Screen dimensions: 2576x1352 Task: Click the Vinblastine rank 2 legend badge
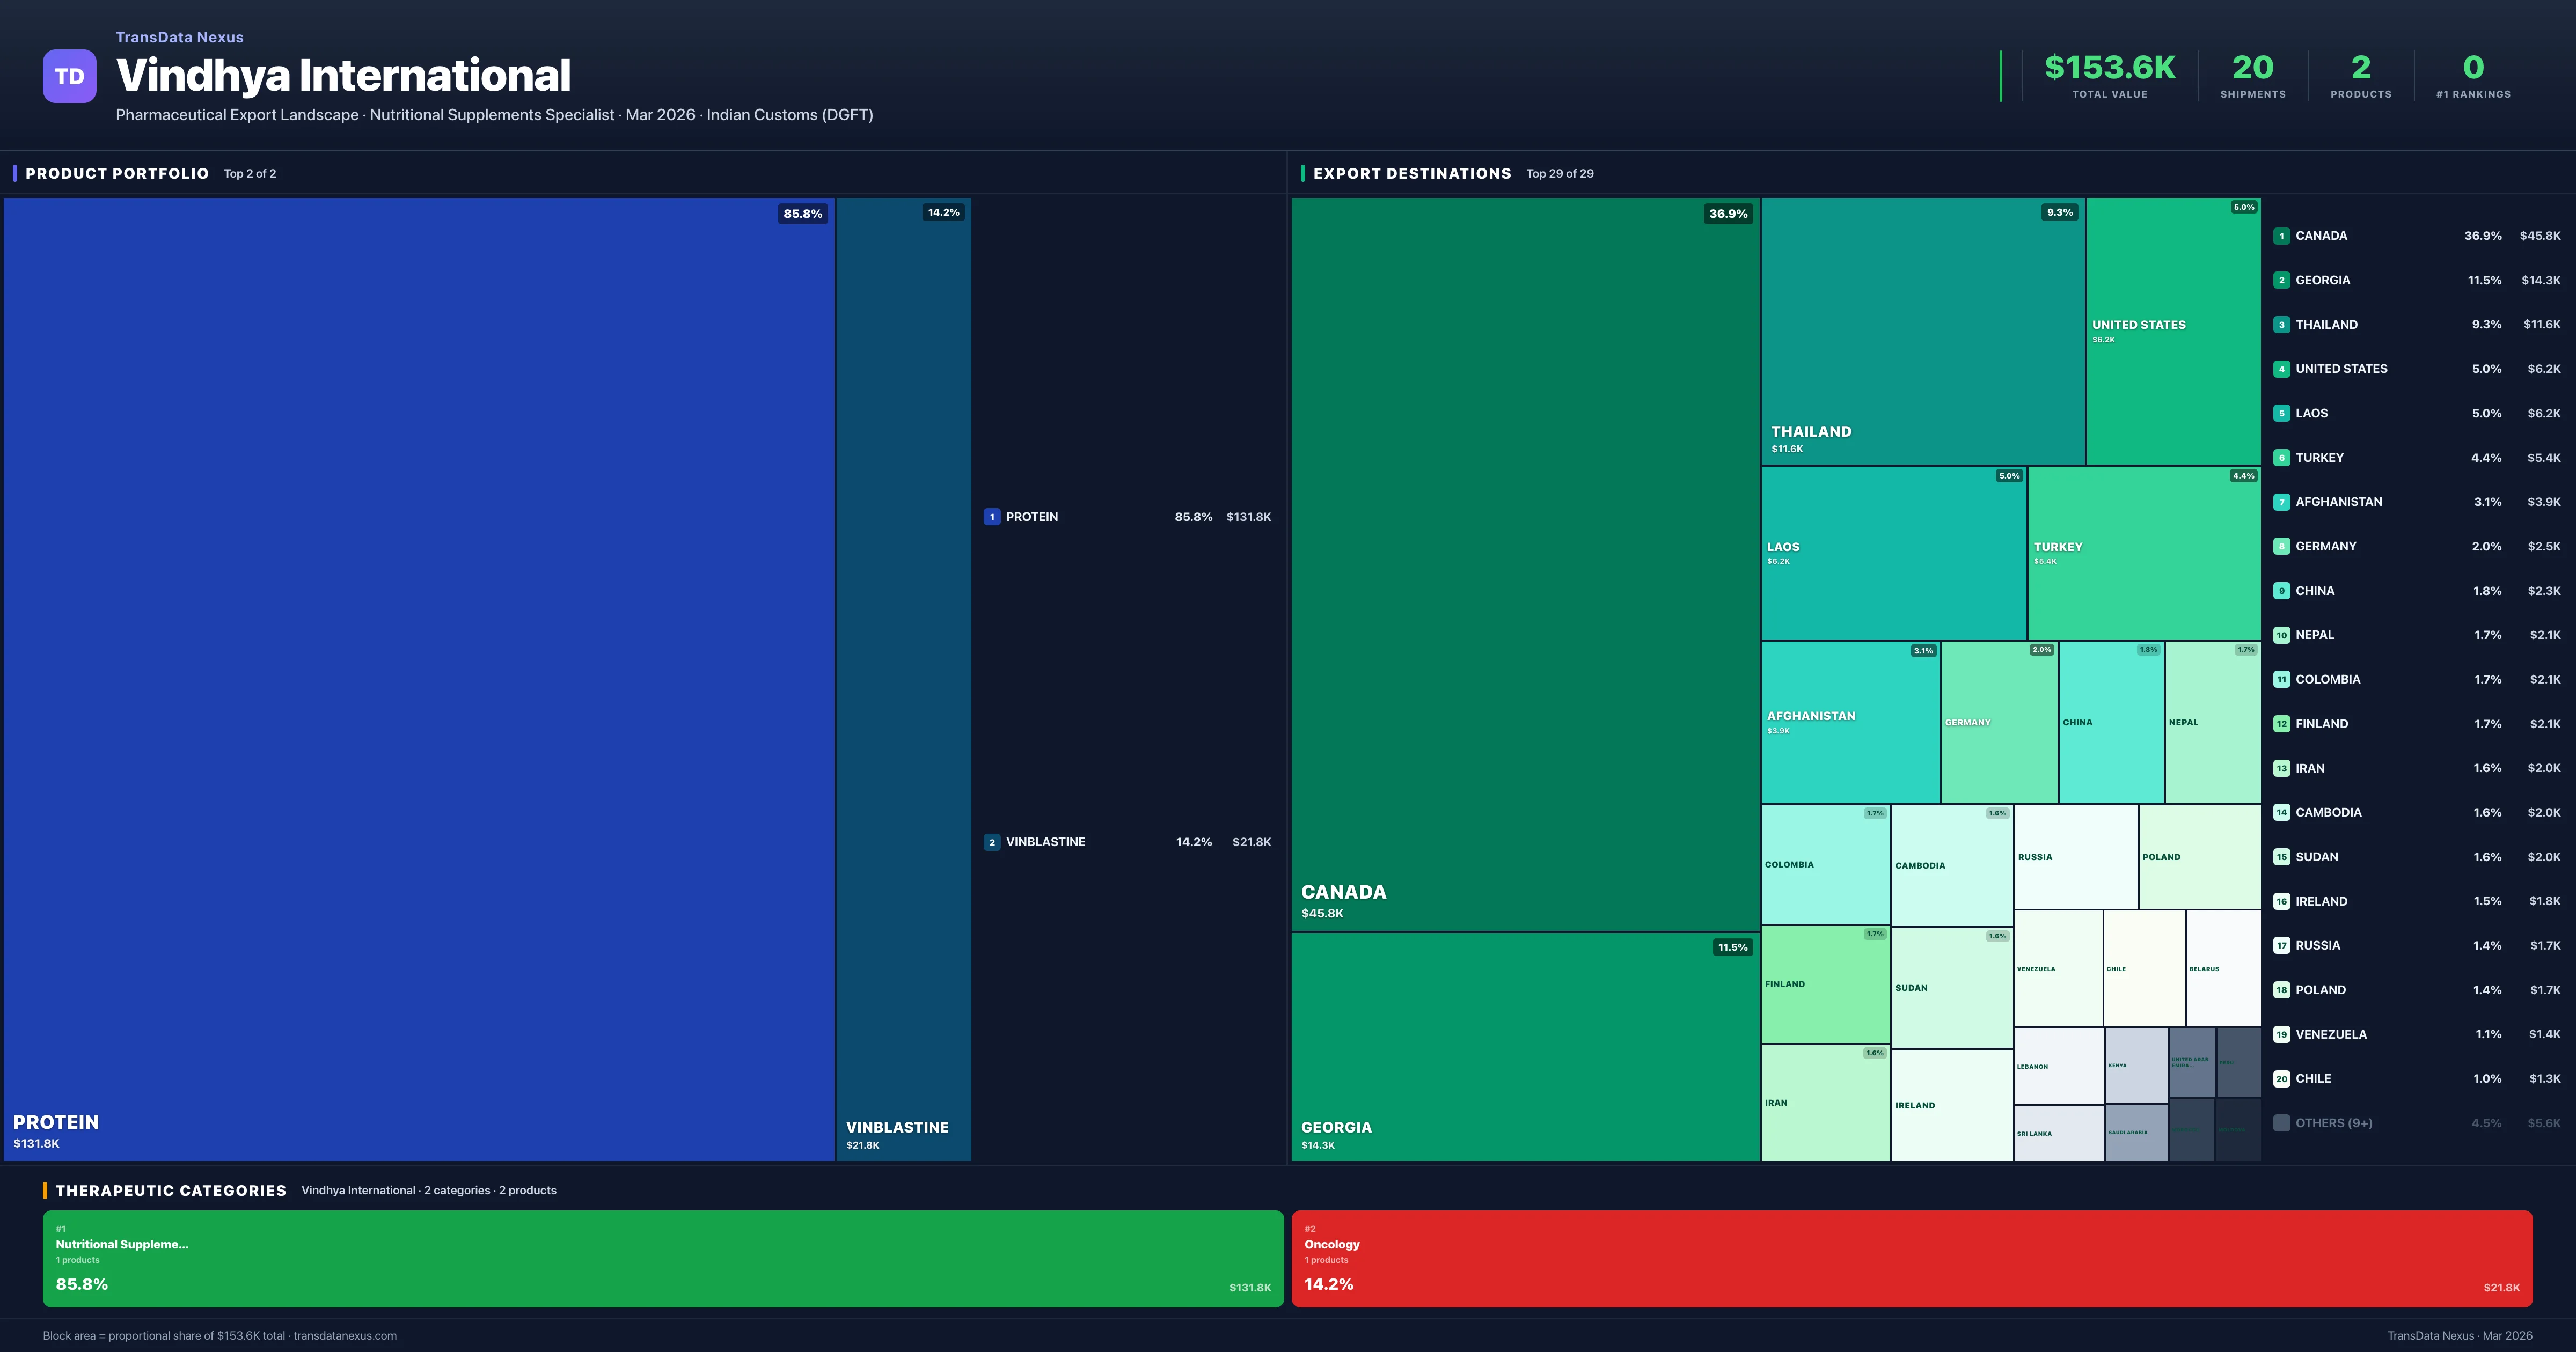click(x=991, y=842)
